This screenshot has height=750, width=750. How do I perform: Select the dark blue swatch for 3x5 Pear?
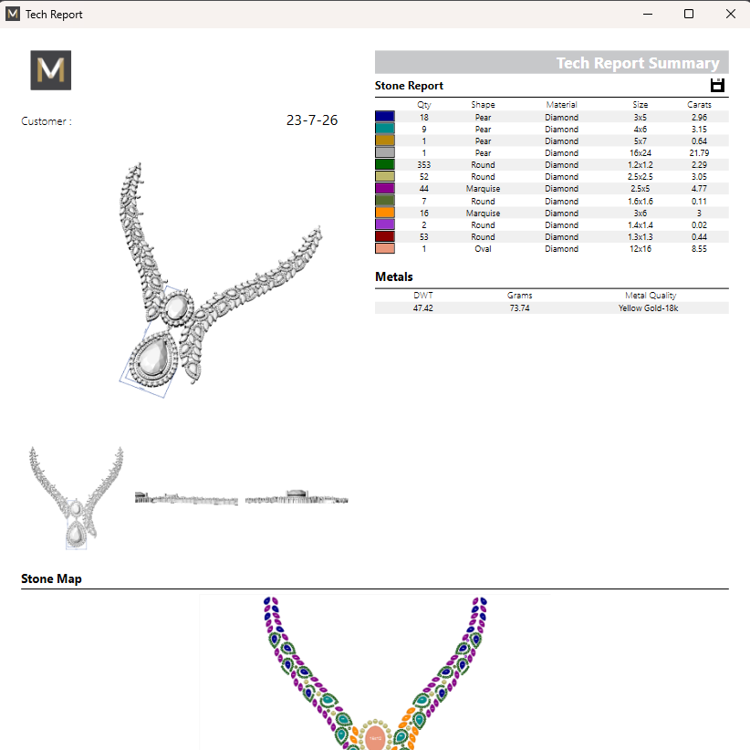point(384,117)
